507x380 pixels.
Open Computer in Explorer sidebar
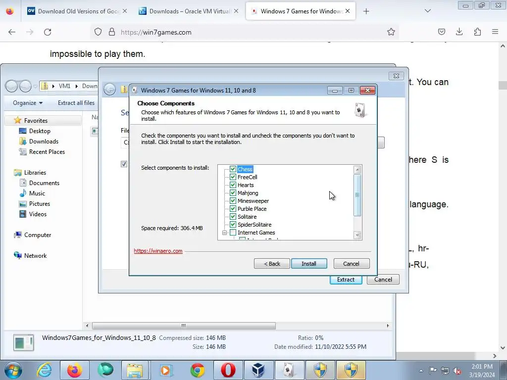pyautogui.click(x=38, y=235)
